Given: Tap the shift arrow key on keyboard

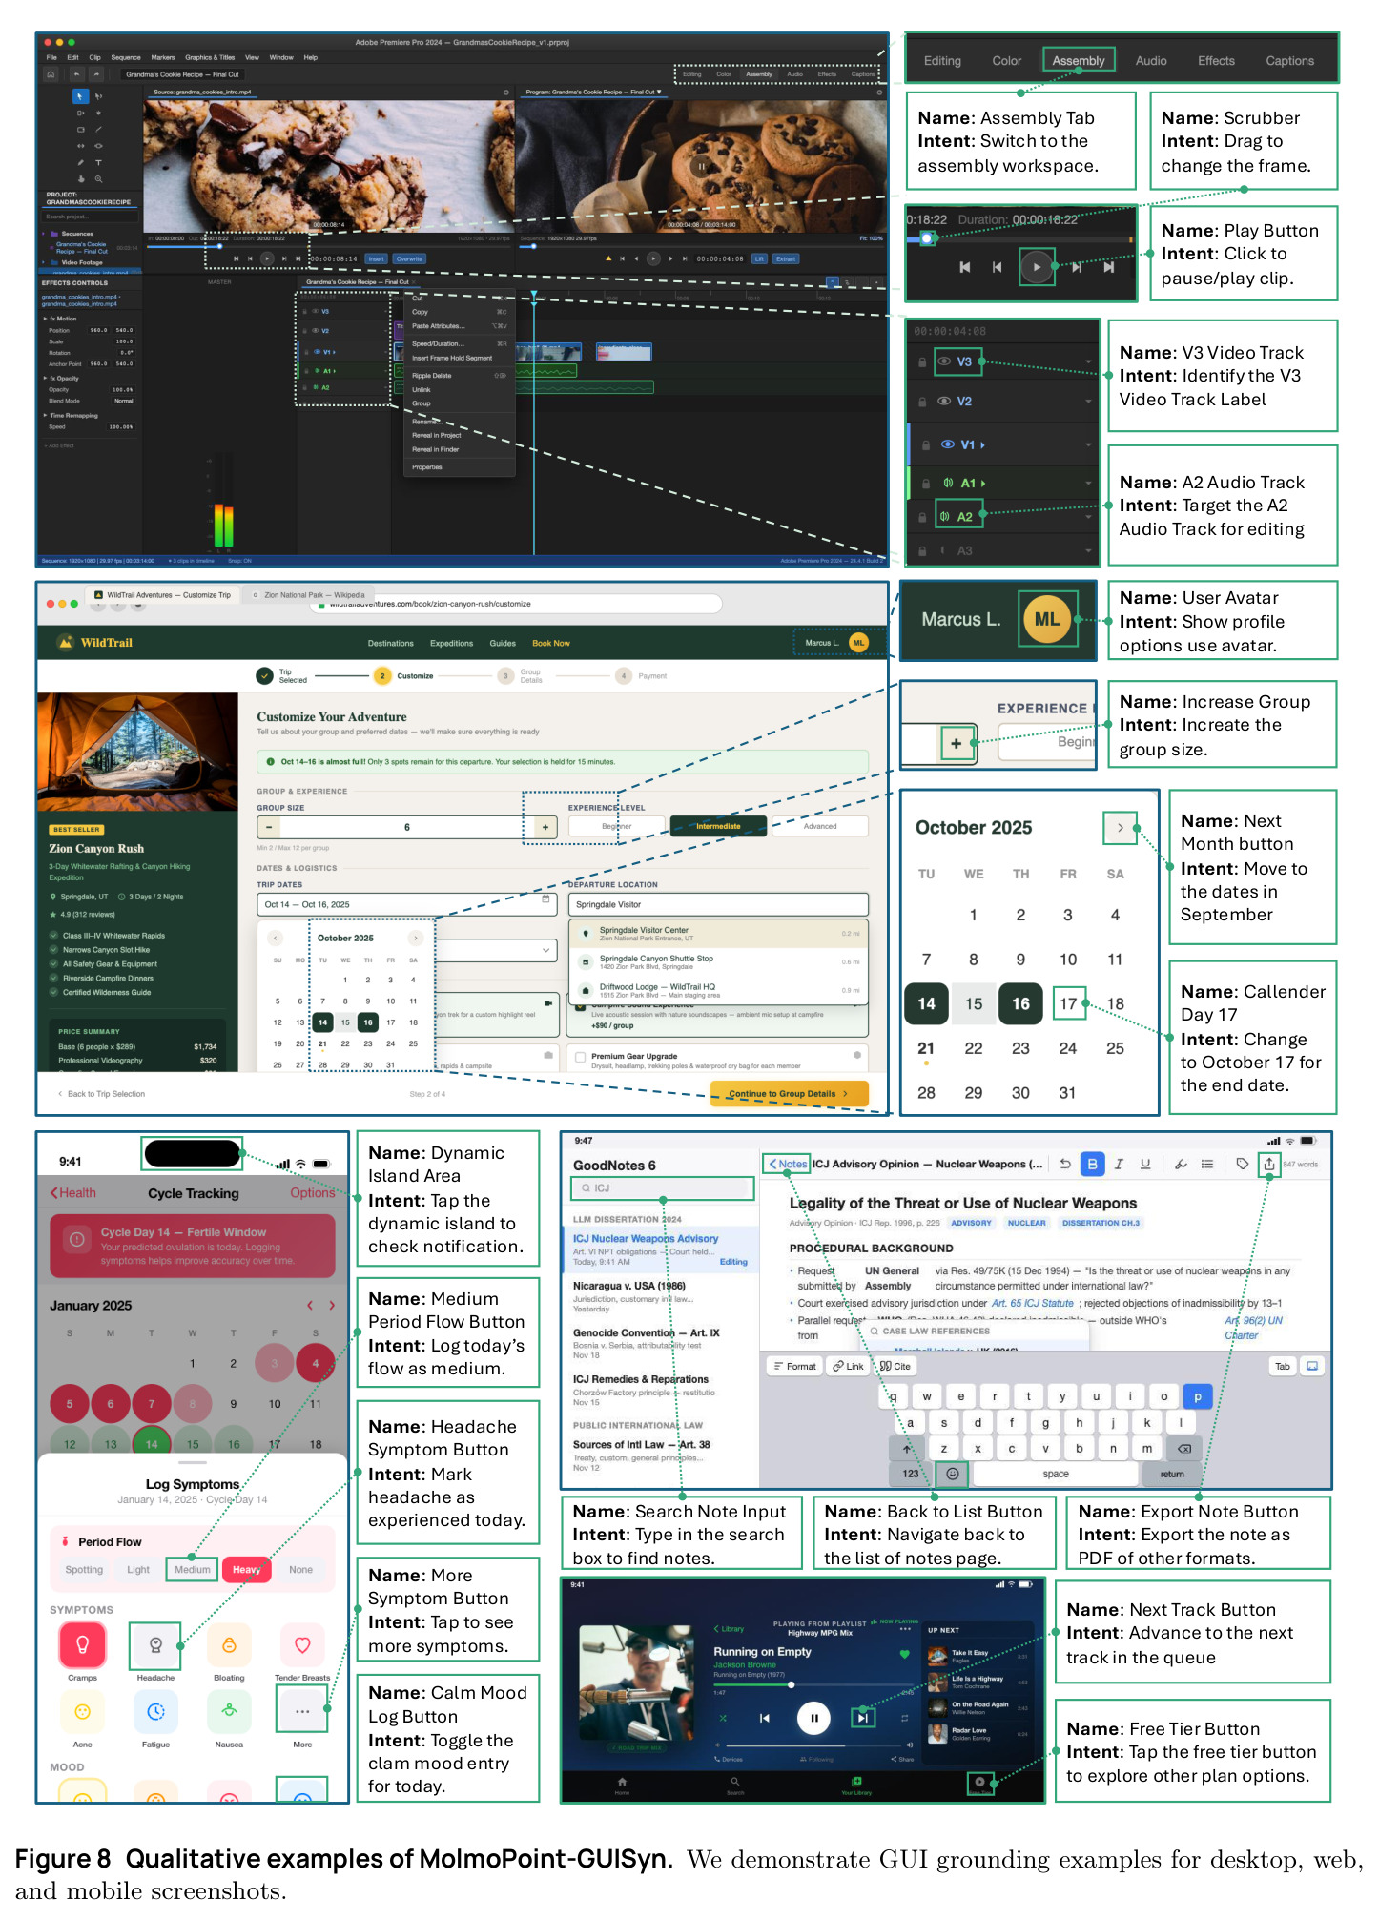Looking at the screenshot, I should click(x=906, y=1448).
